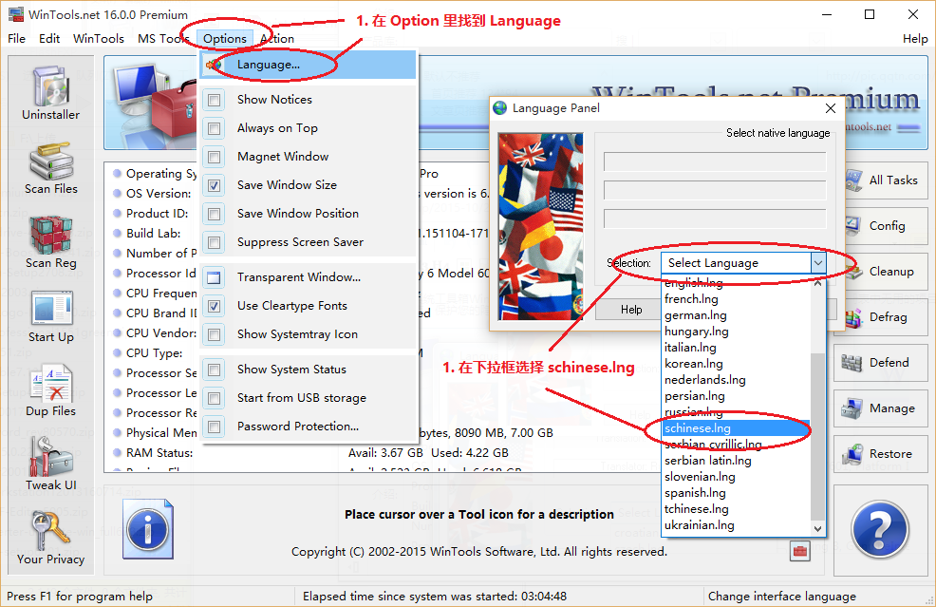
Task: Launch the Start Up manager icon
Action: click(51, 316)
